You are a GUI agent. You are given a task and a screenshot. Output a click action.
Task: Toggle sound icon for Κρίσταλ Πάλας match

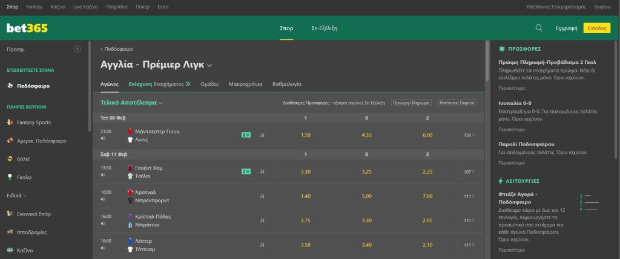[103, 223]
